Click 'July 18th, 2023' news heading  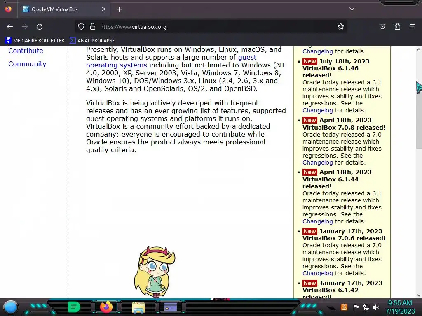click(345, 61)
